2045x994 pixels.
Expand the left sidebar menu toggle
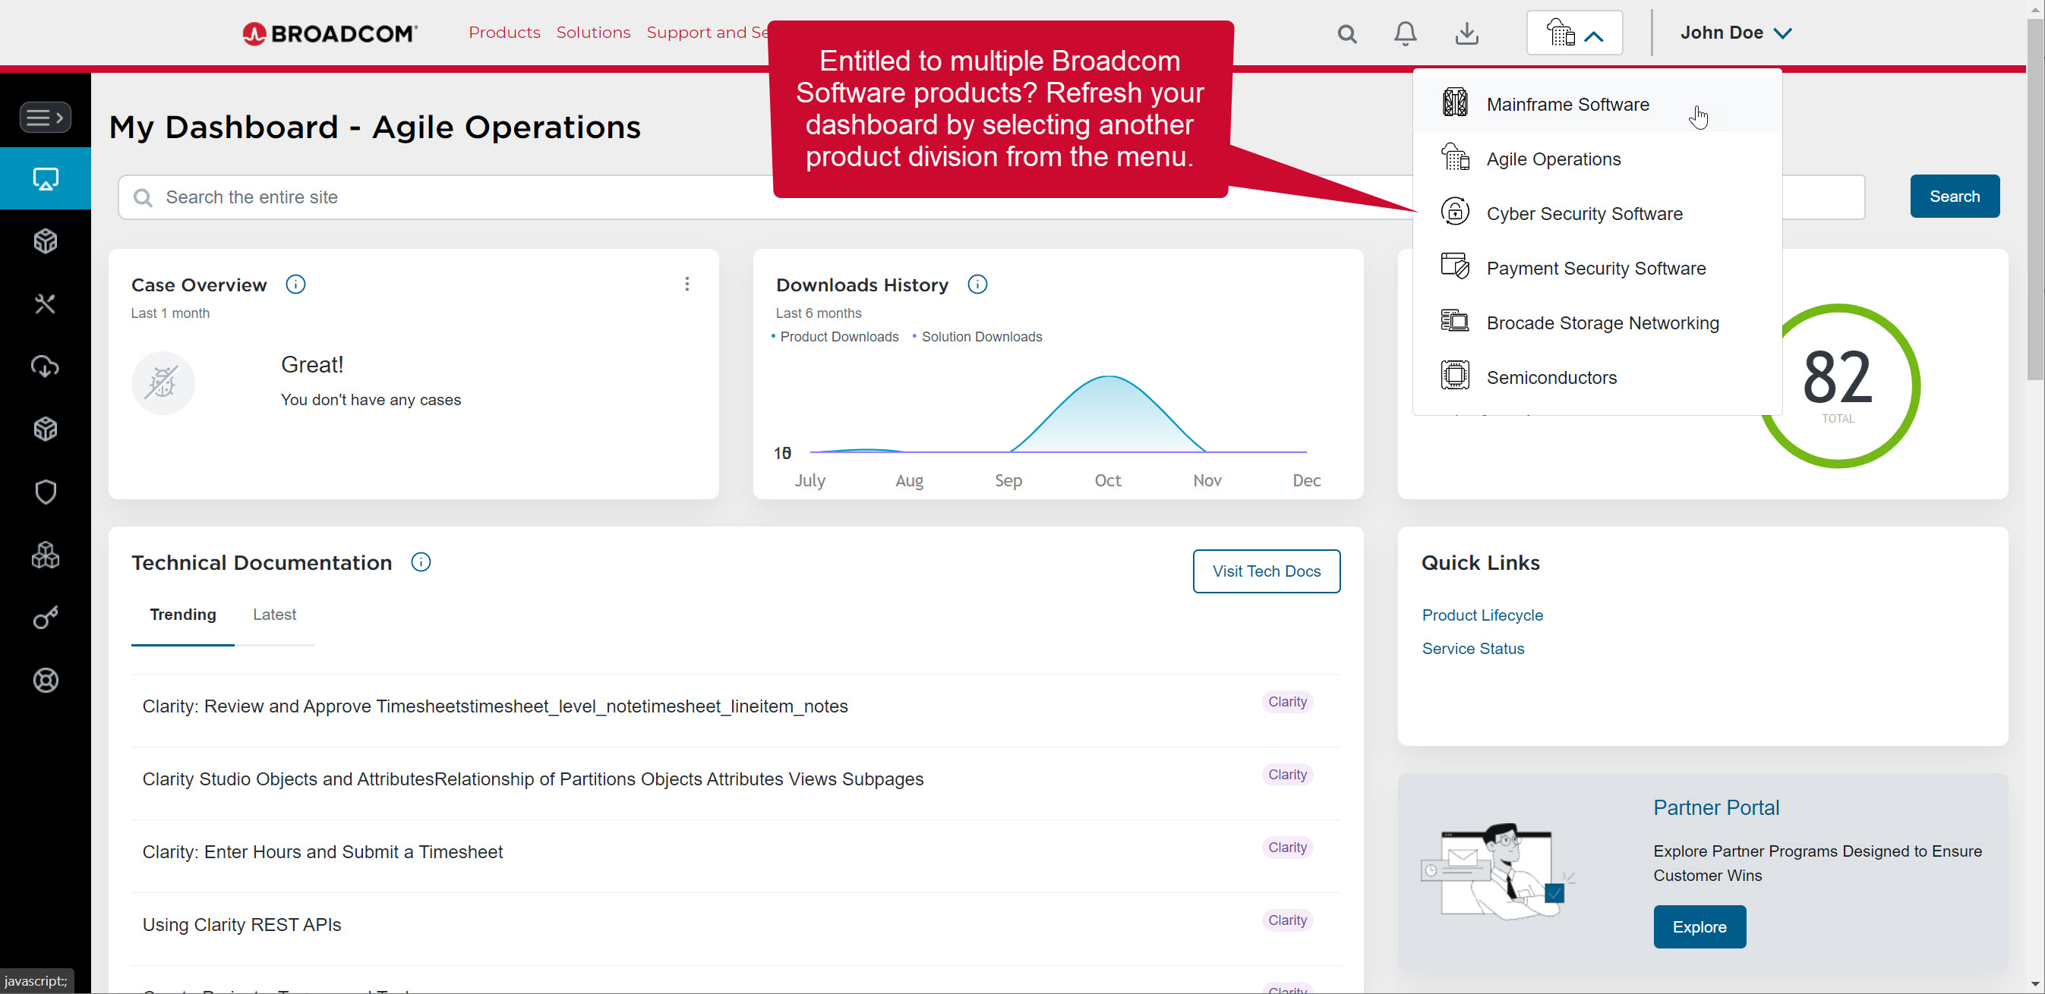tap(46, 118)
